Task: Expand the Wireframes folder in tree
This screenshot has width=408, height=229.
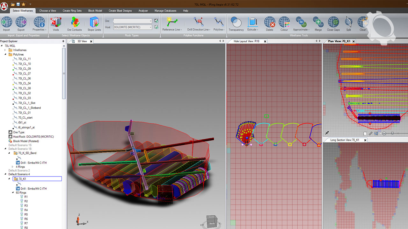Action: coord(5,50)
